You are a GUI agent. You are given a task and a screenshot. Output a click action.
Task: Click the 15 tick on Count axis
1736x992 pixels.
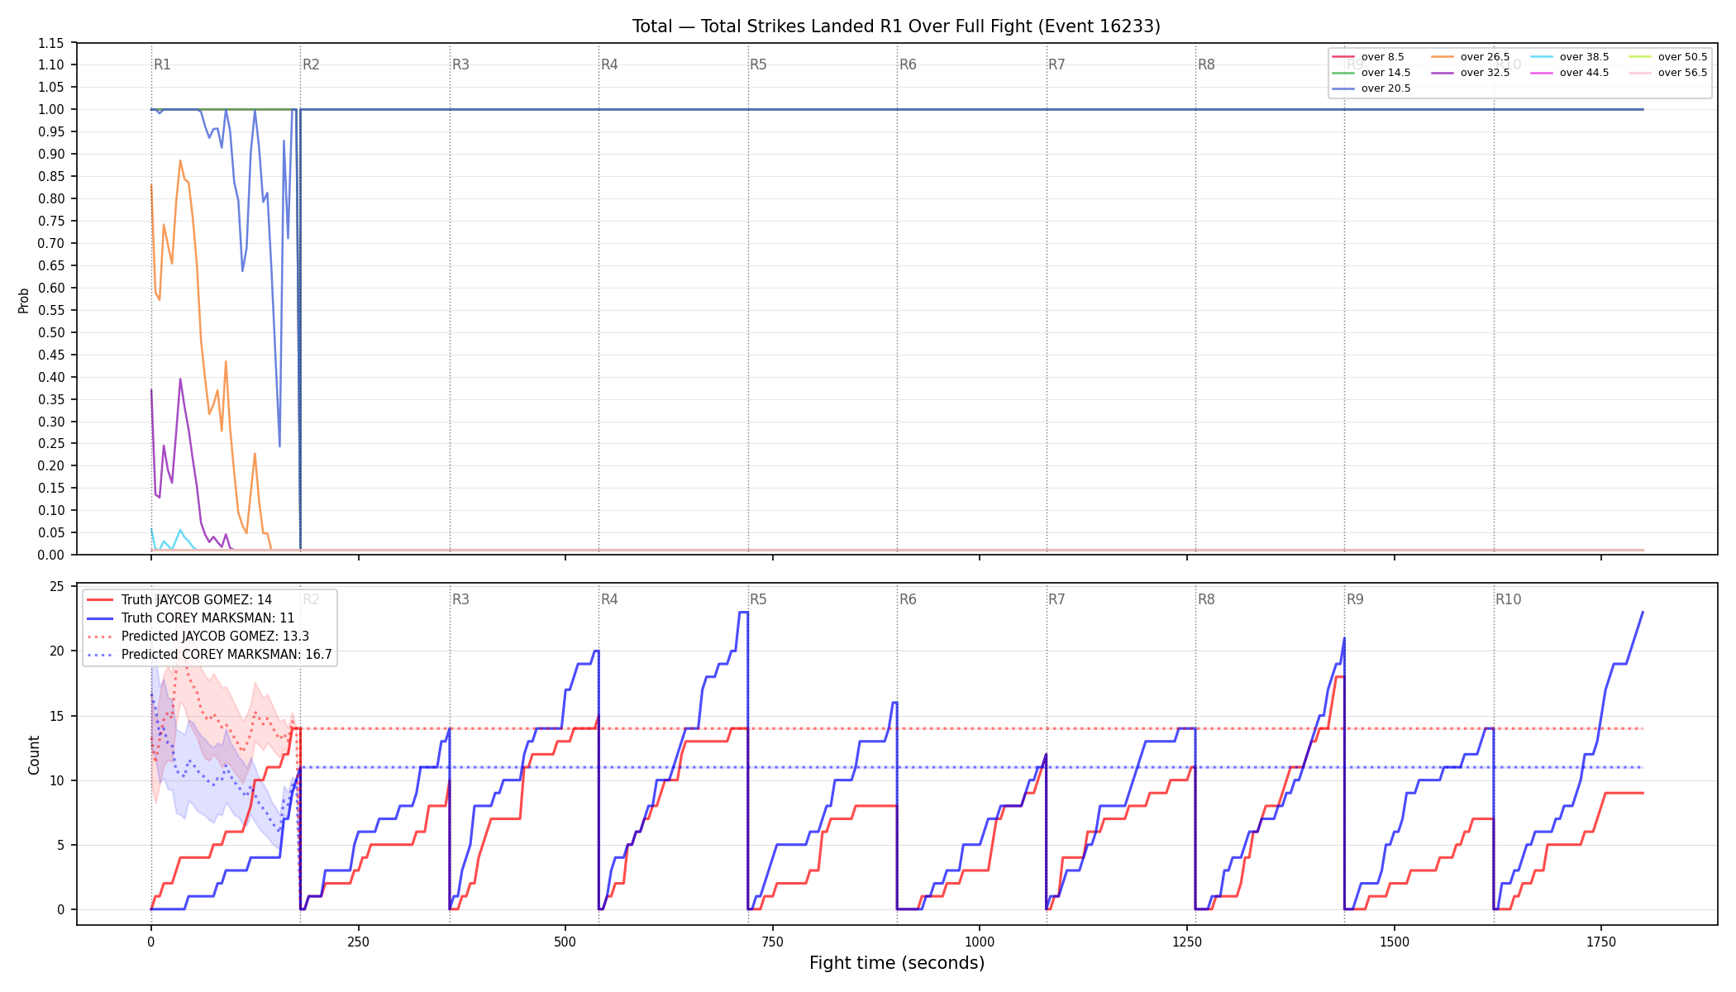tap(57, 716)
